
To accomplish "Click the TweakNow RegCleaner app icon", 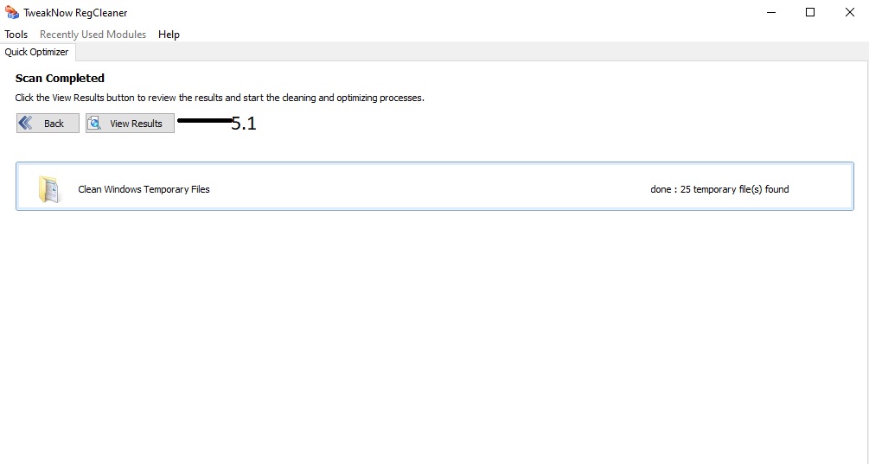I will click(x=11, y=12).
